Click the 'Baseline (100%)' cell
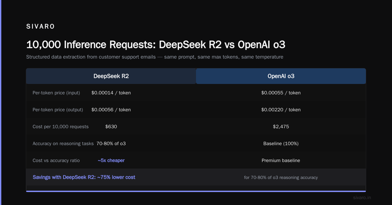 pos(281,143)
